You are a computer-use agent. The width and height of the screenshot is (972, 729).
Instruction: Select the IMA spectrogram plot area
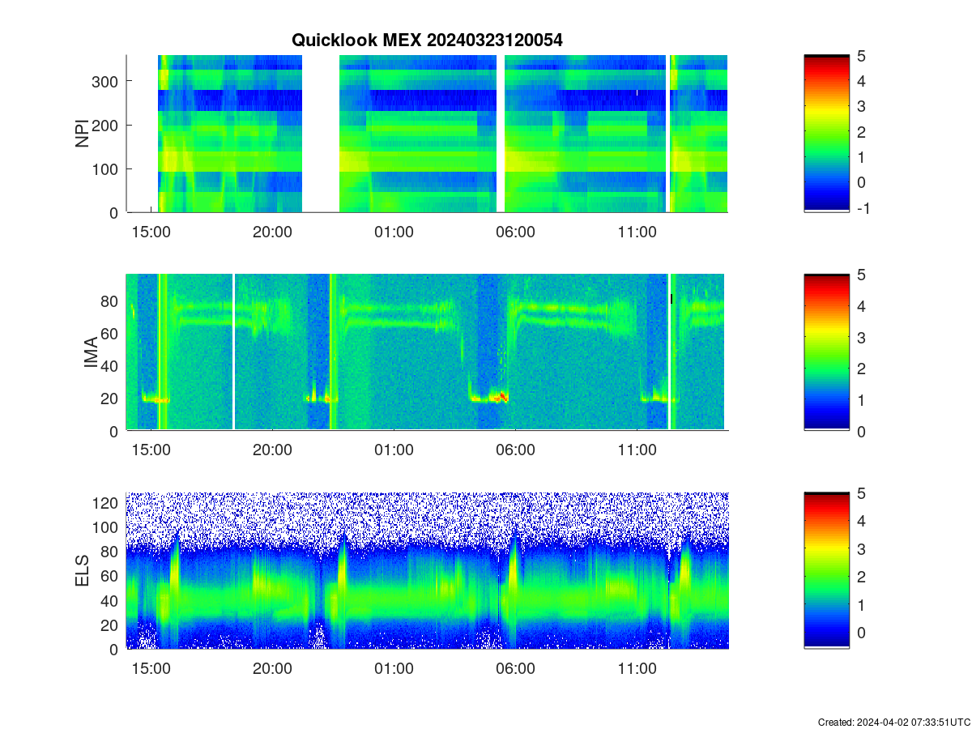pyautogui.click(x=427, y=352)
